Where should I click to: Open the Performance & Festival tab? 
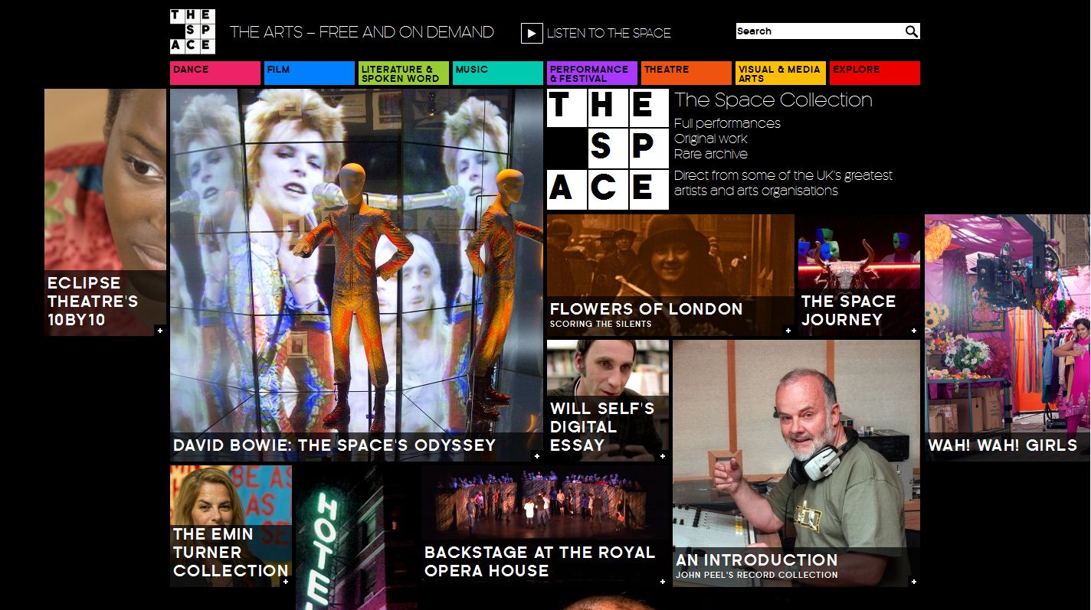tap(592, 73)
